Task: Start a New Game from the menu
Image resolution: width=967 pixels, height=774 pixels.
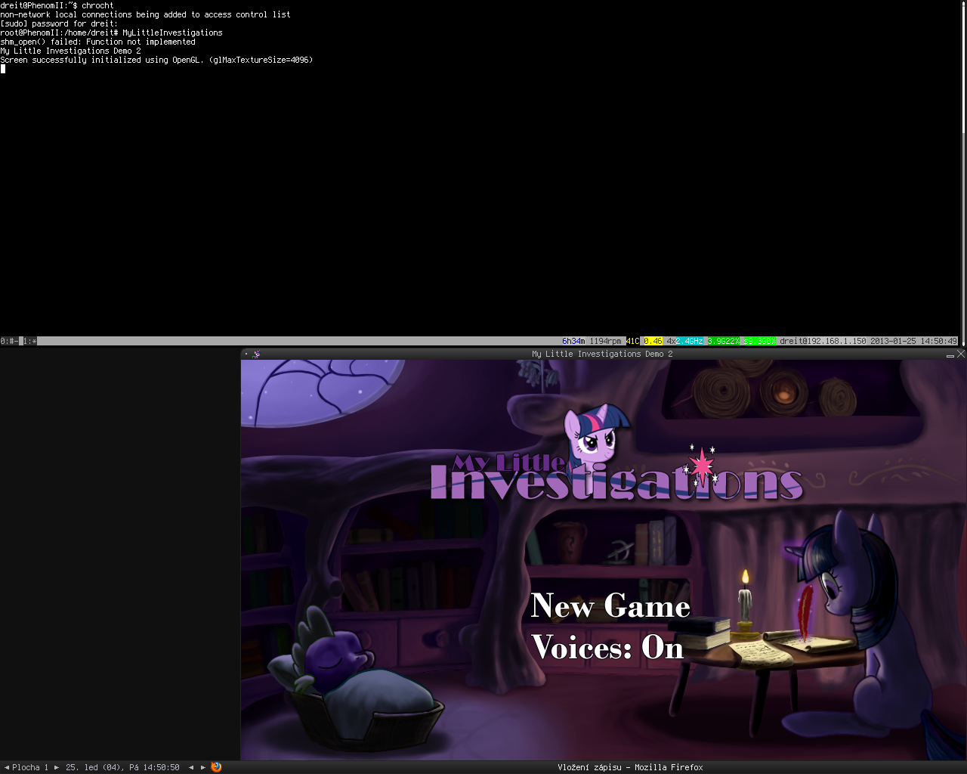Action: [610, 606]
